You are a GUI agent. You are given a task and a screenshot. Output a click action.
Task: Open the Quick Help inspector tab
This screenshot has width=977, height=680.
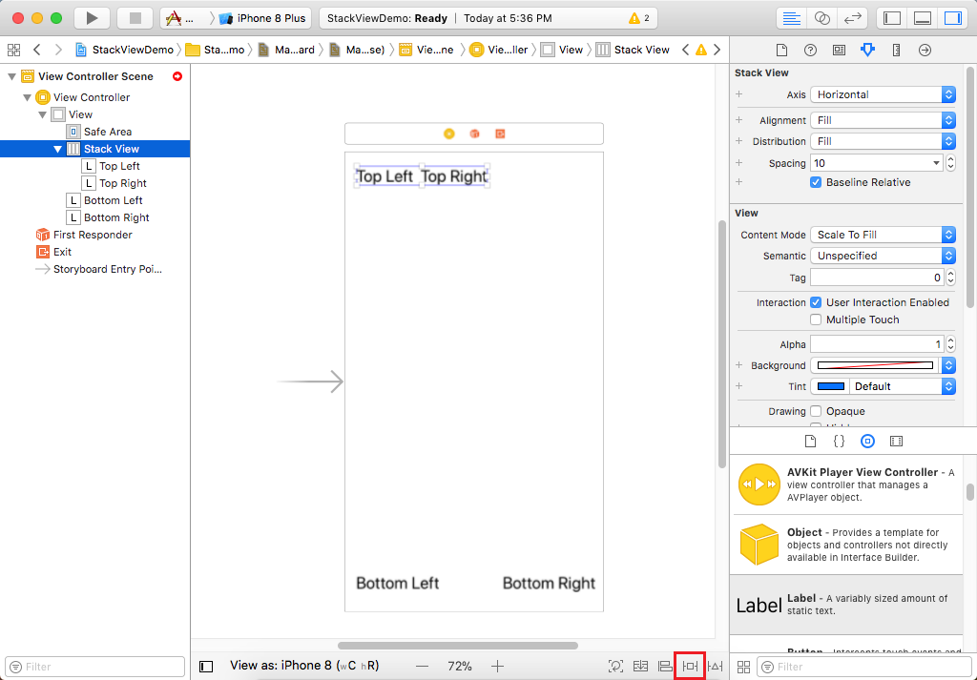pyautogui.click(x=810, y=50)
